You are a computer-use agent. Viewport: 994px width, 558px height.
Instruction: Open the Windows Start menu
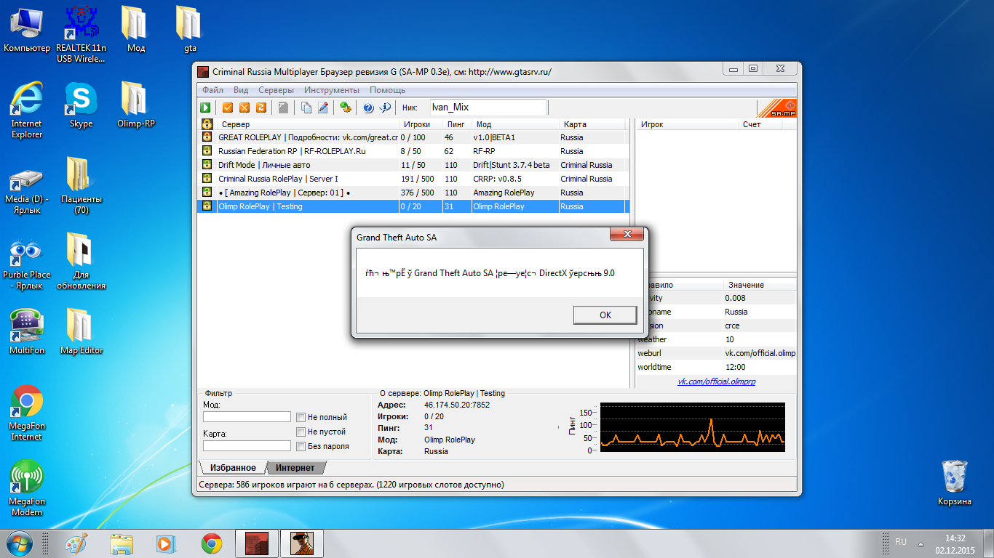20,543
